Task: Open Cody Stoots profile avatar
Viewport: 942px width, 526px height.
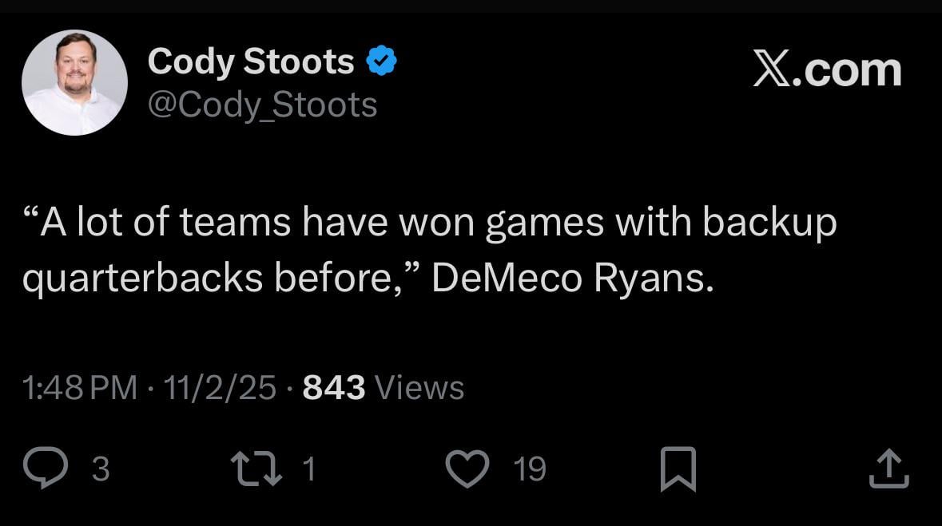Action: (x=75, y=81)
